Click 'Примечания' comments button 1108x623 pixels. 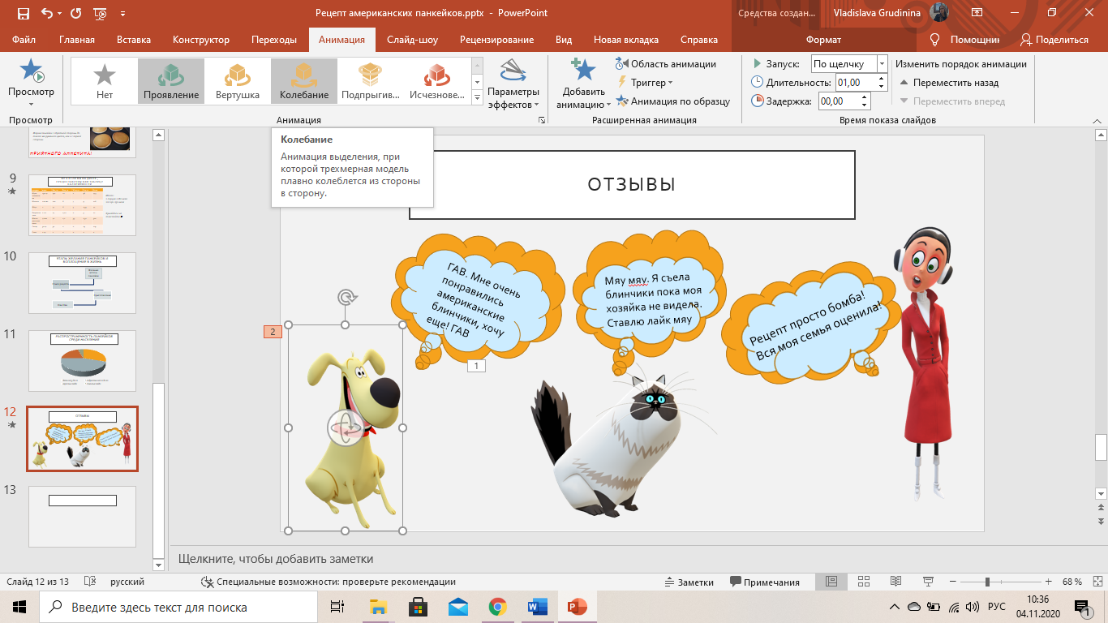(x=765, y=582)
